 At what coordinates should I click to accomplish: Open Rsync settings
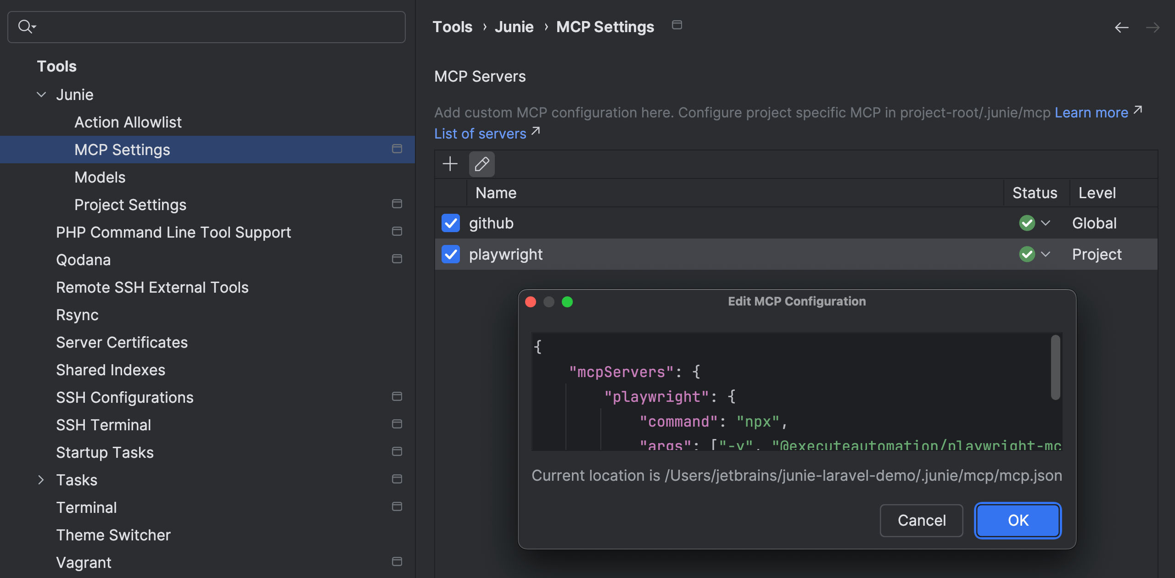(77, 315)
